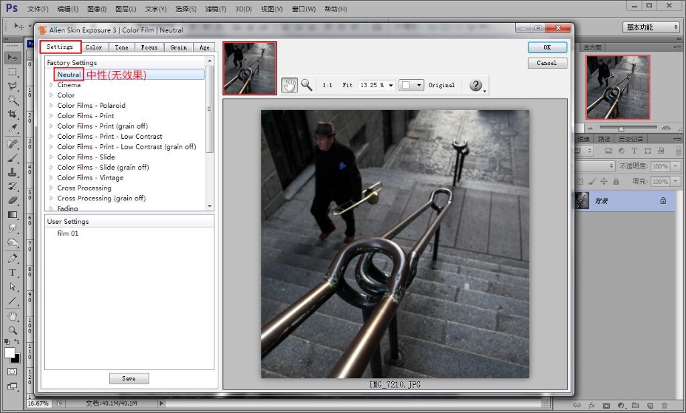The image size is (686, 413).
Task: Open the fx layer style icon
Action: pos(592,406)
